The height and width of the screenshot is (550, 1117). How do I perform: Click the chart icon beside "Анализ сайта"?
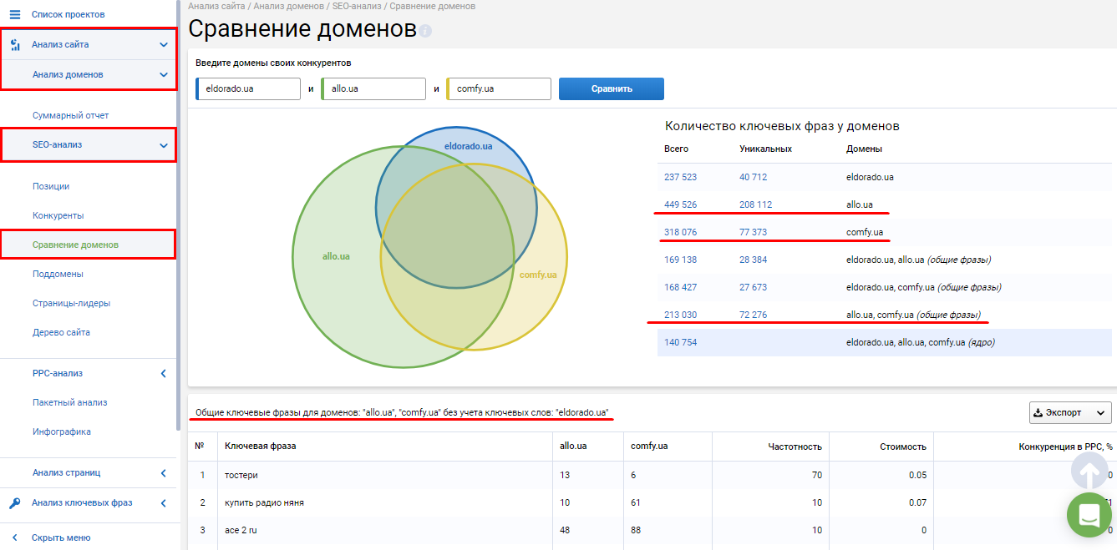[x=14, y=44]
